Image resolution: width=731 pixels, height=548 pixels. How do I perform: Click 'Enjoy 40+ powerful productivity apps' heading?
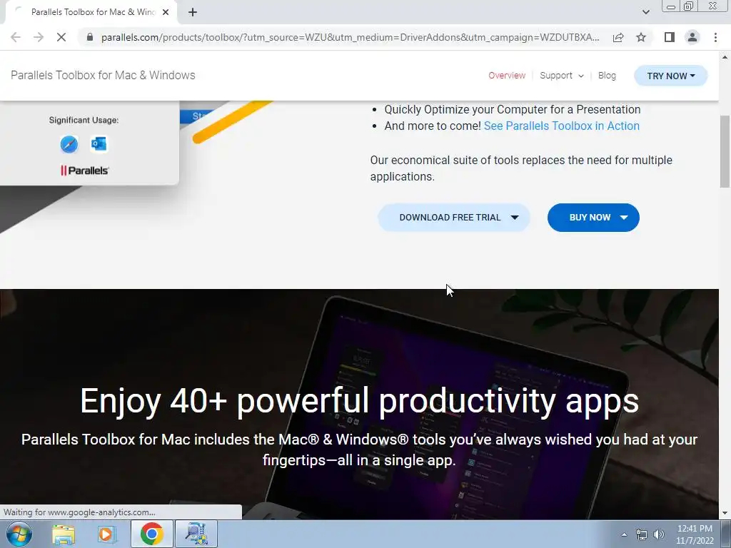point(360,401)
